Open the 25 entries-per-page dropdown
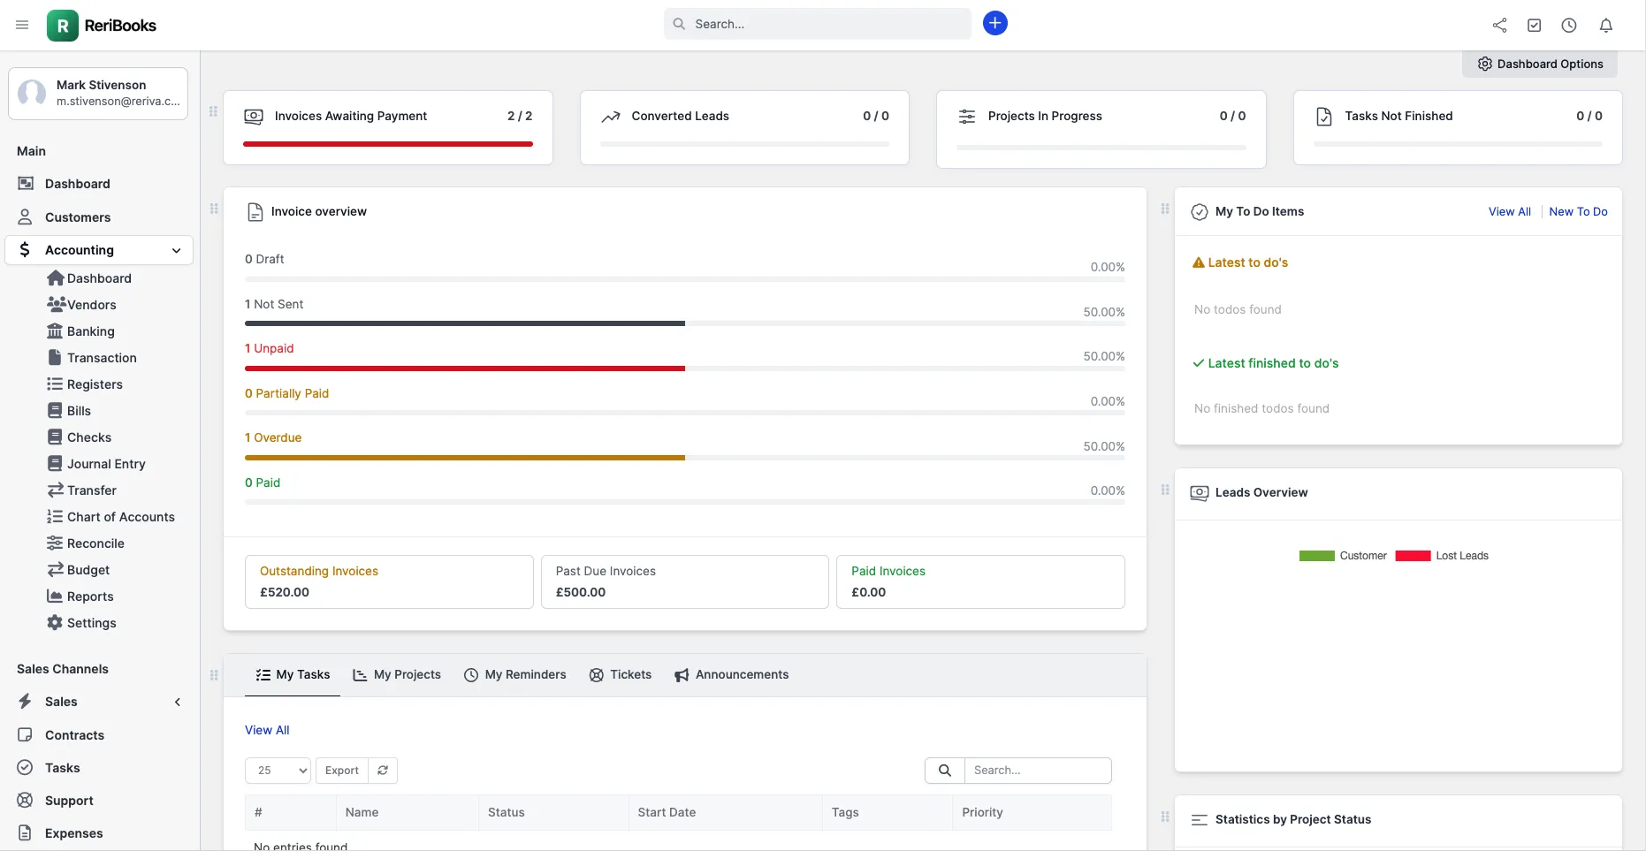 click(278, 771)
